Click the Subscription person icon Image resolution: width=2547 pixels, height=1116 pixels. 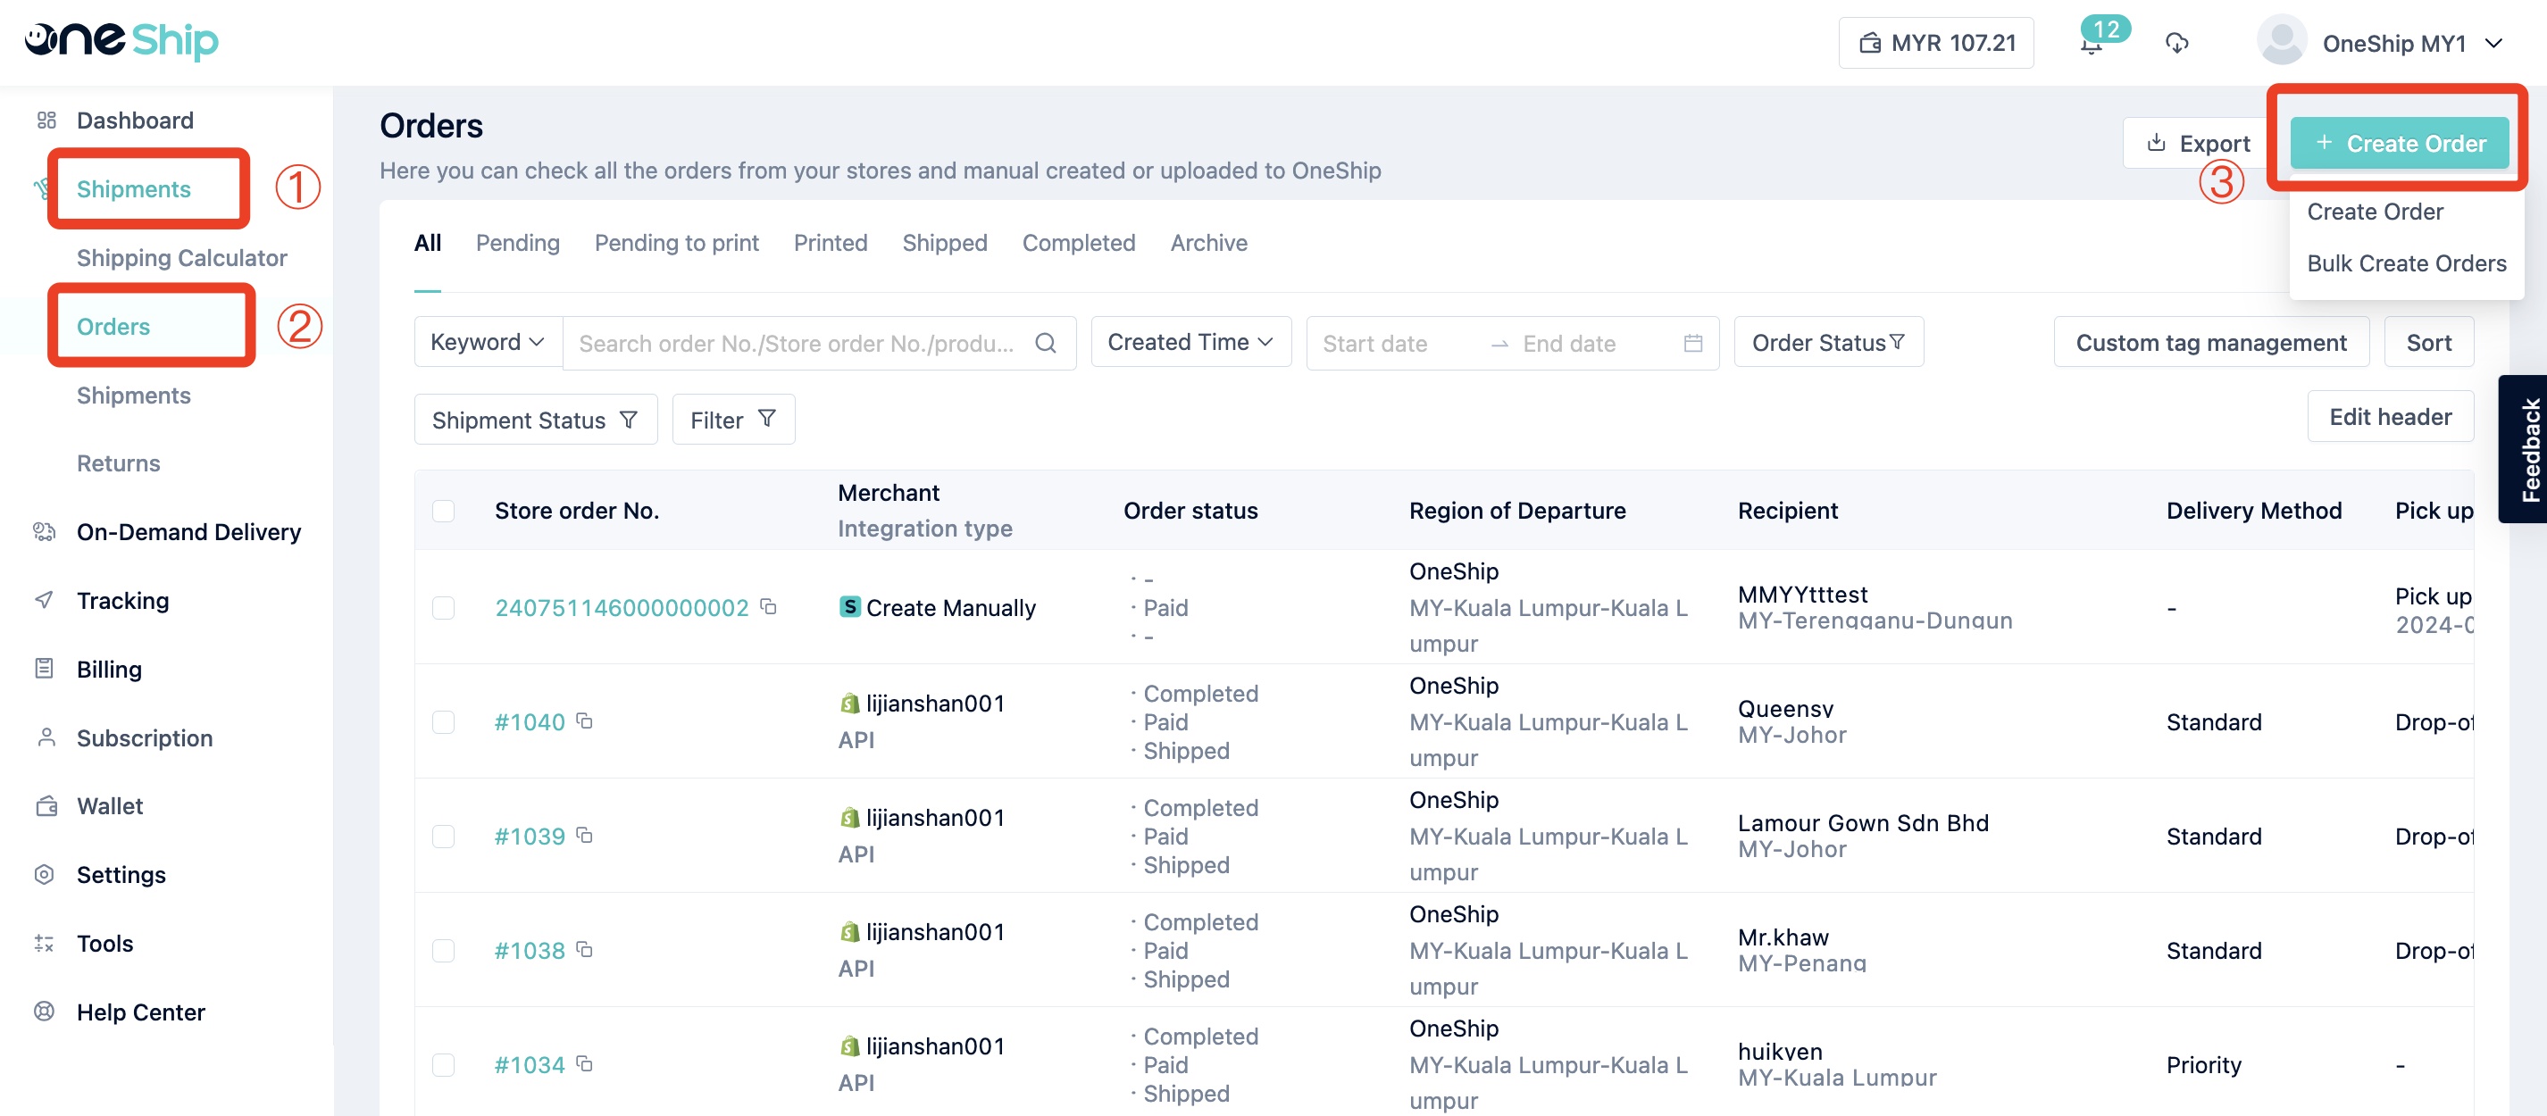[x=46, y=737]
